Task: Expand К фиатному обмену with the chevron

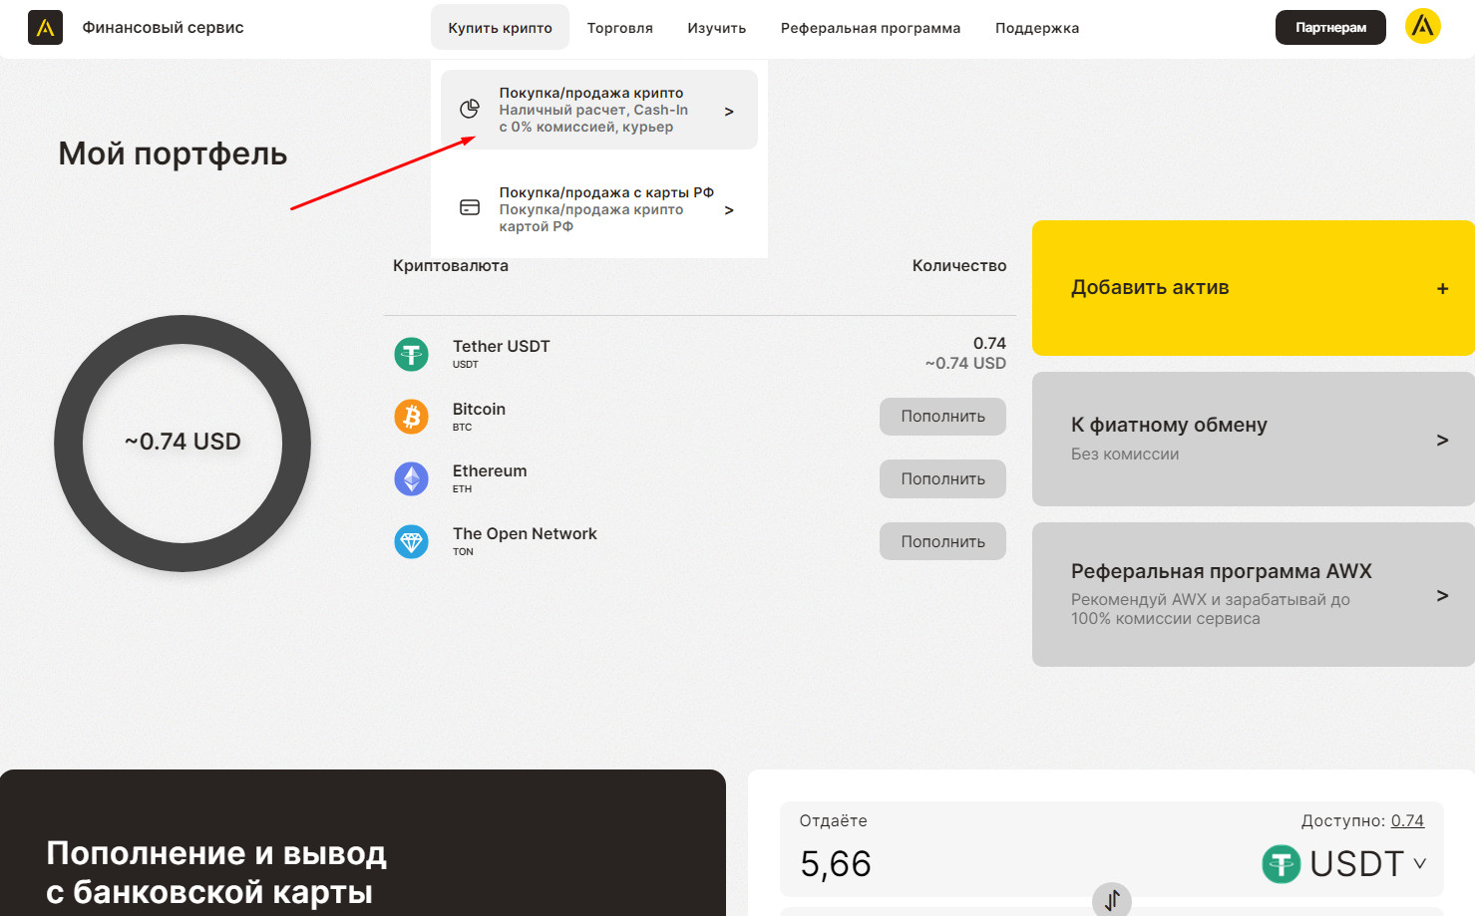Action: coord(1442,440)
